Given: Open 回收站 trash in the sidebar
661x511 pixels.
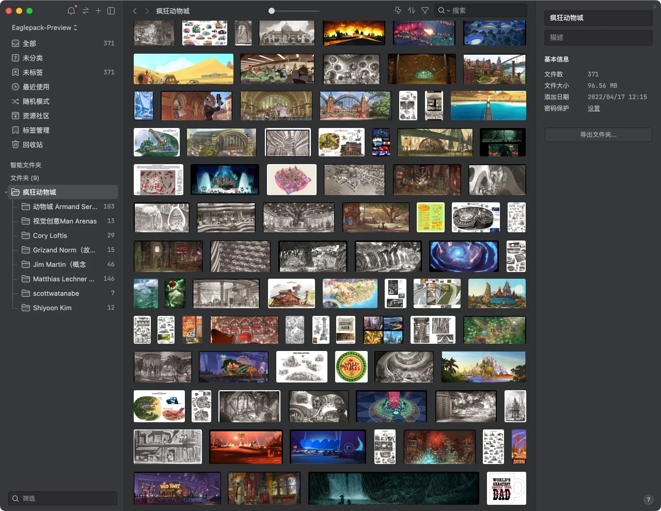Looking at the screenshot, I should (x=63, y=145).
